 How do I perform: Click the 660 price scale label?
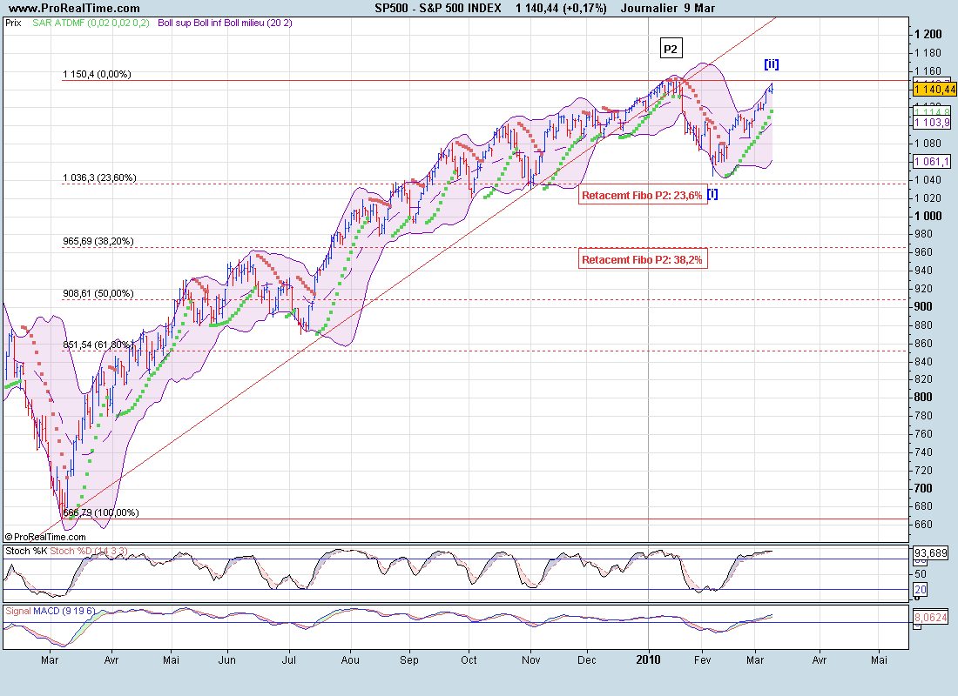[923, 525]
